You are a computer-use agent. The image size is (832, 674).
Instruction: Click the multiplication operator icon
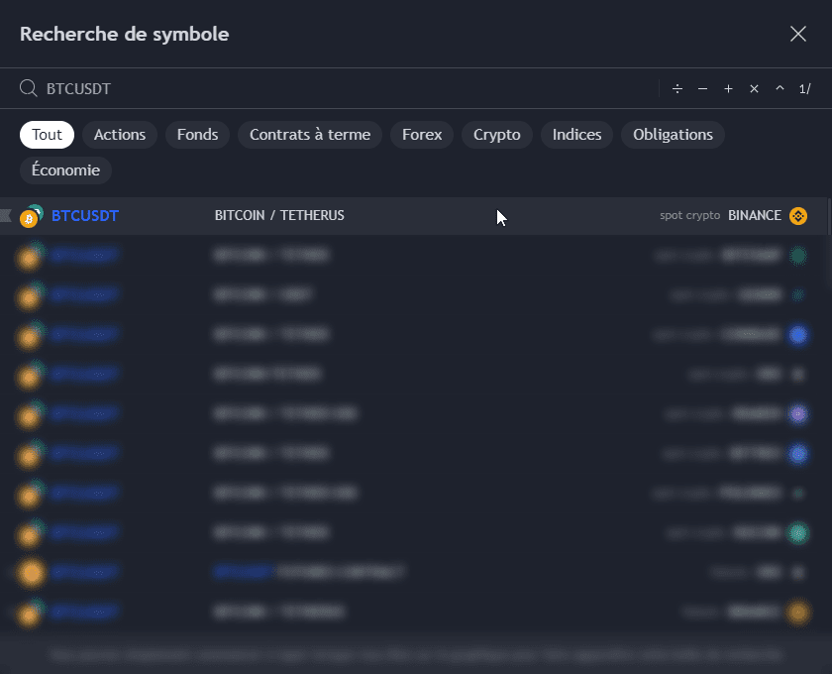(754, 89)
